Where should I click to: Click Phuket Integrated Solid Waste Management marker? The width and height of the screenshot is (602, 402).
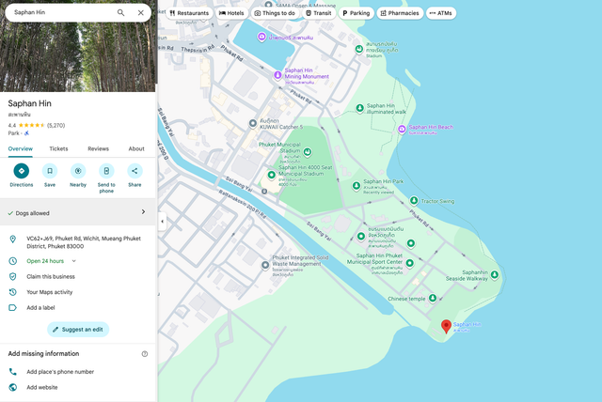click(265, 265)
